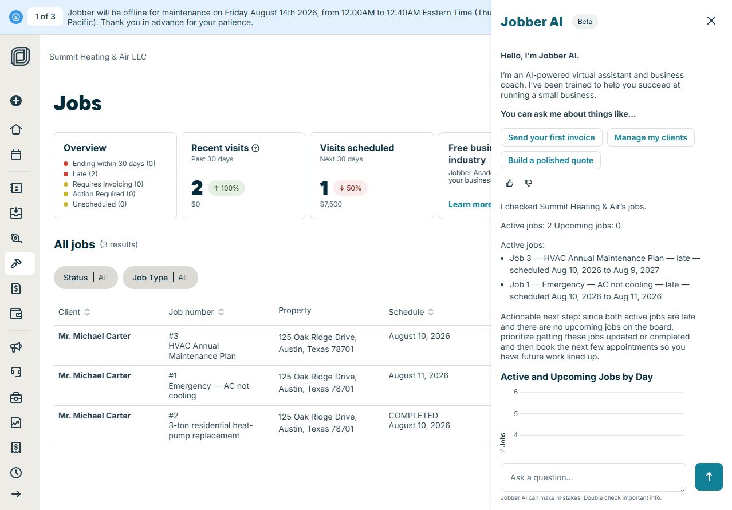Click the '100%' increase badge
Image resolution: width=732 pixels, height=510 pixels.
click(x=226, y=188)
